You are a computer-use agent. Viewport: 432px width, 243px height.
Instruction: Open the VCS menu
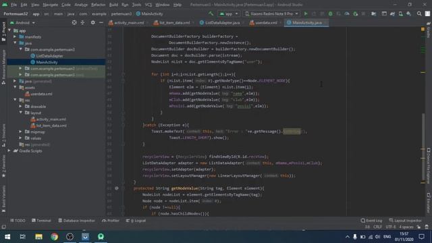pos(148,5)
